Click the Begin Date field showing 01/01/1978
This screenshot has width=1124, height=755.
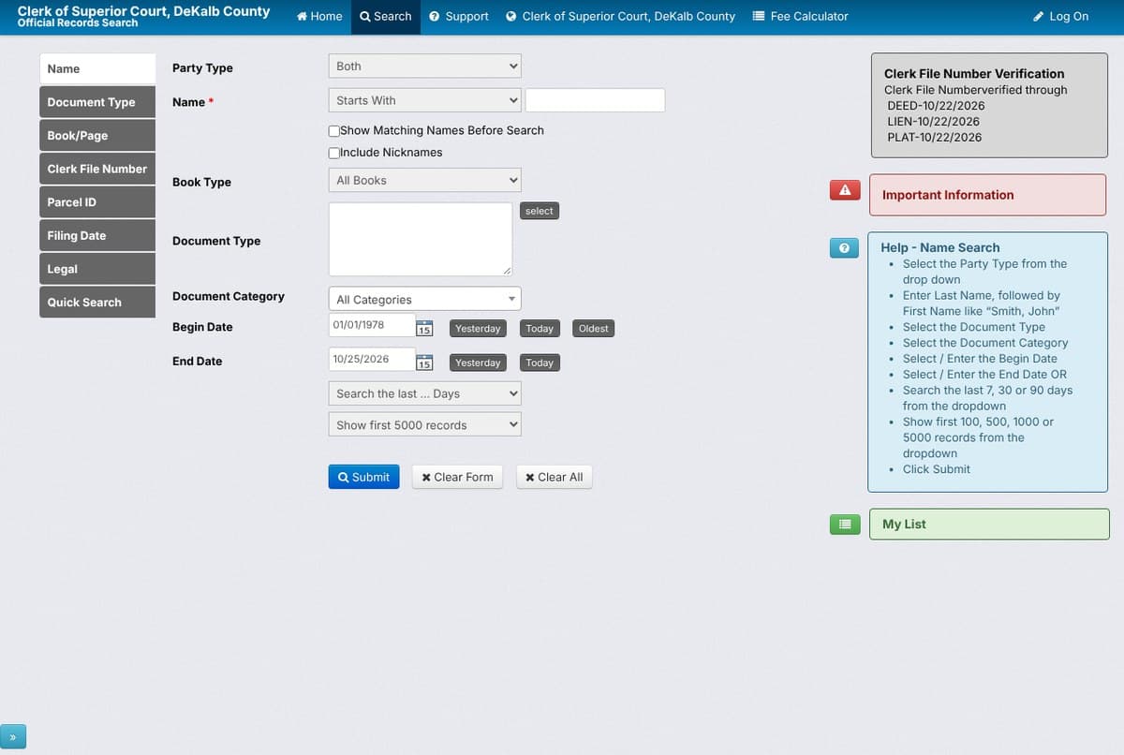tap(372, 325)
